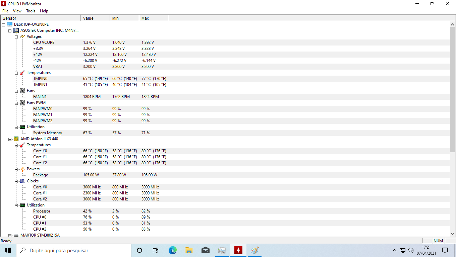Open File Explorer from the taskbar

[x=189, y=250]
